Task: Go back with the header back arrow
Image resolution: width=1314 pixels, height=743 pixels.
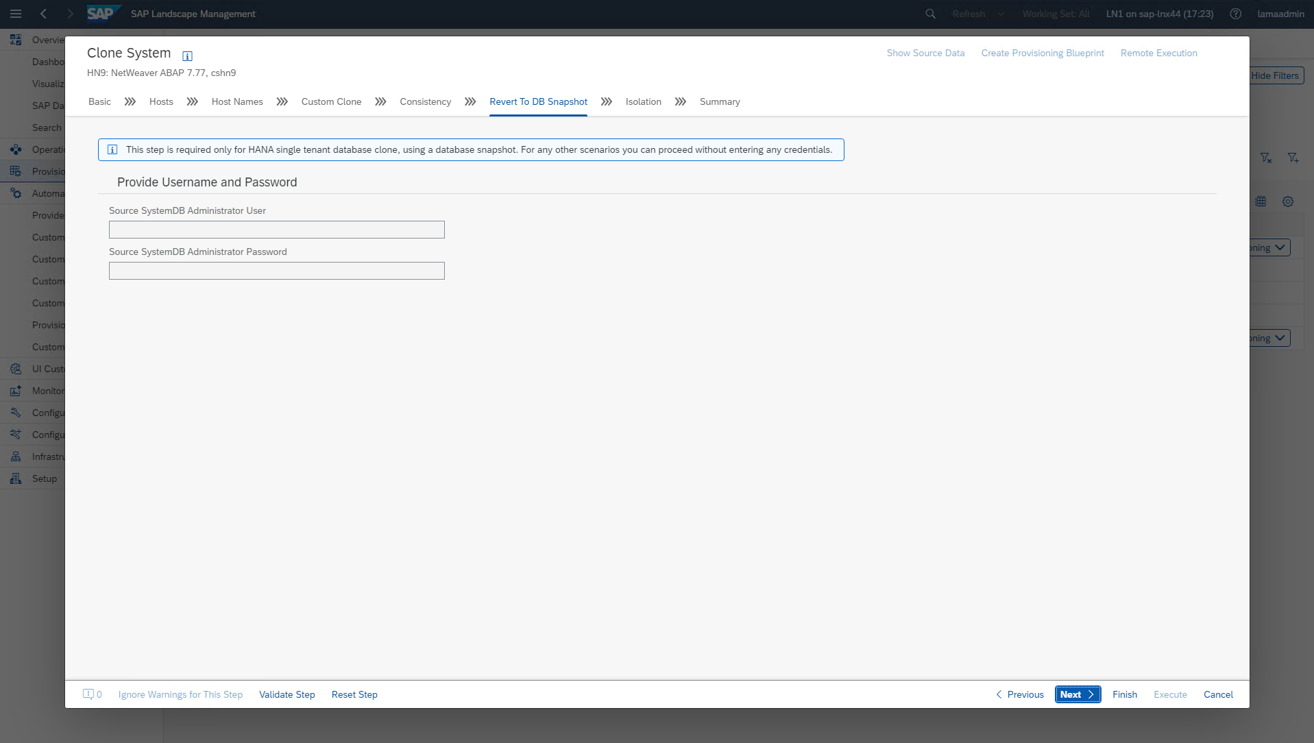Action: (x=43, y=14)
